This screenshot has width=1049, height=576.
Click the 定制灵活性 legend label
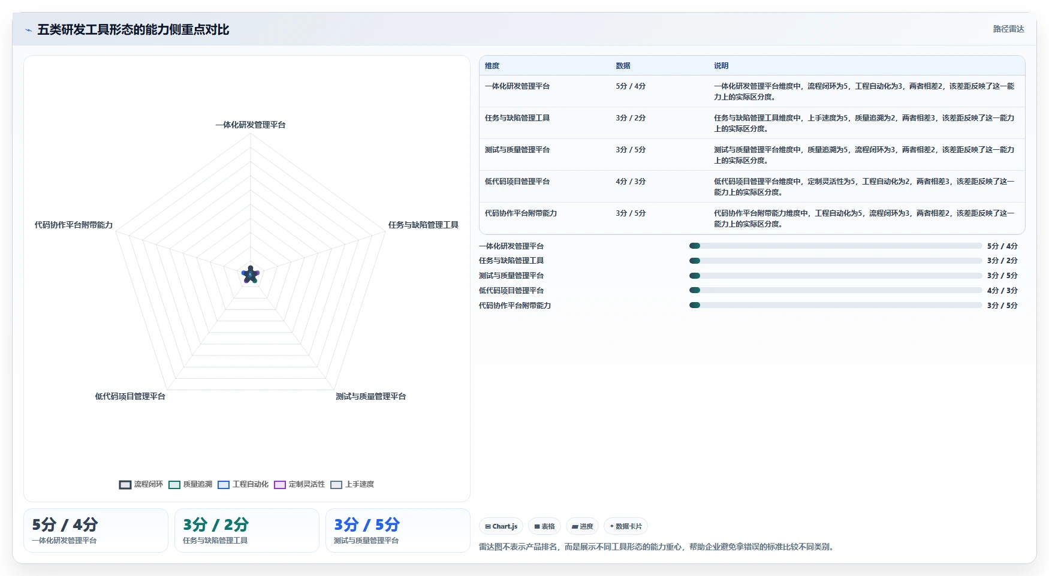(307, 484)
